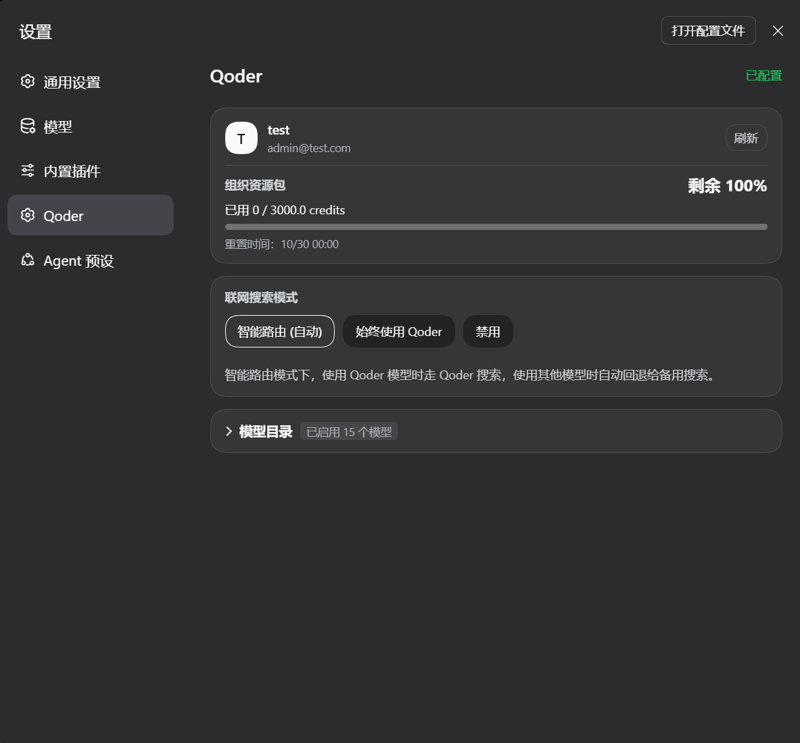Select the Qoder sidebar entry
The width and height of the screenshot is (800, 743).
click(91, 215)
